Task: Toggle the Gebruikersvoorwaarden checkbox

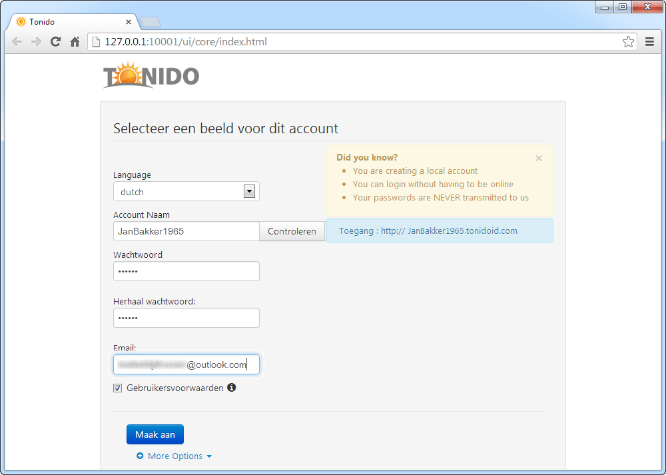Action: pyautogui.click(x=118, y=388)
